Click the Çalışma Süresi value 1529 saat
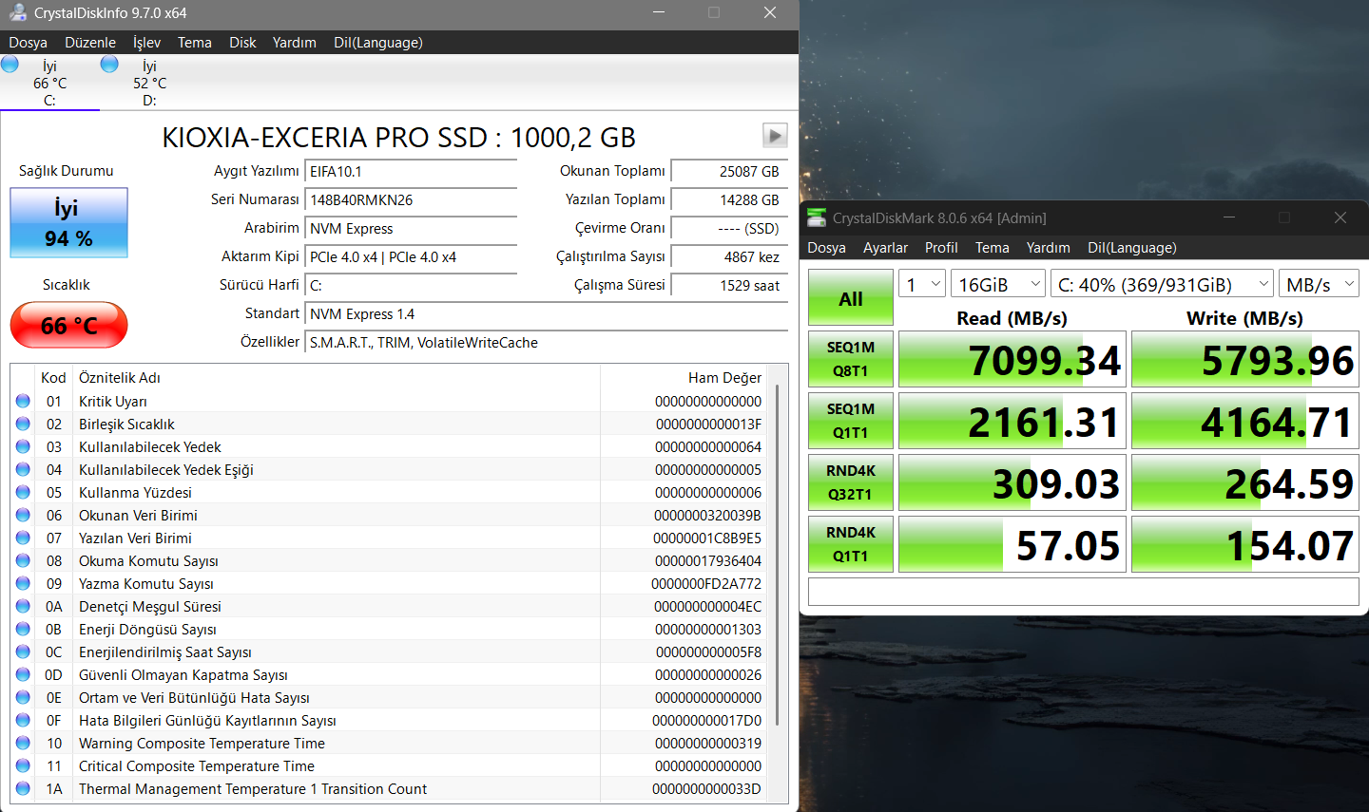 pos(729,285)
